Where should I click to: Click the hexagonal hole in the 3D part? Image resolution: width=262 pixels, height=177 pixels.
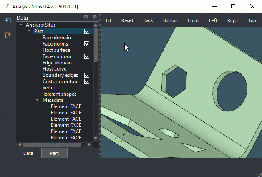point(176,82)
